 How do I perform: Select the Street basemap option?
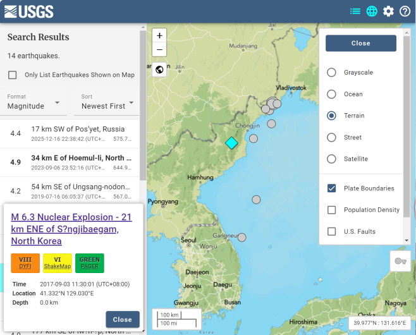(331, 137)
